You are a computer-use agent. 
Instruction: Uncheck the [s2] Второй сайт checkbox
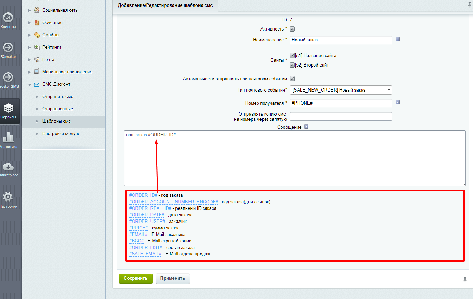[x=292, y=65]
